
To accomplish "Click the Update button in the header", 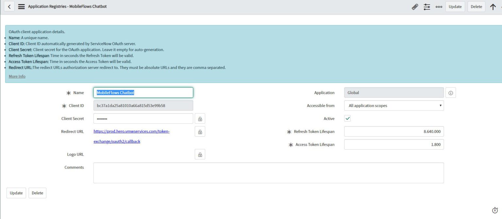I will 455,7.
